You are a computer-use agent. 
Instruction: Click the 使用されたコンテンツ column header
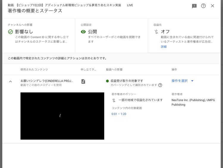[x=34, y=69]
